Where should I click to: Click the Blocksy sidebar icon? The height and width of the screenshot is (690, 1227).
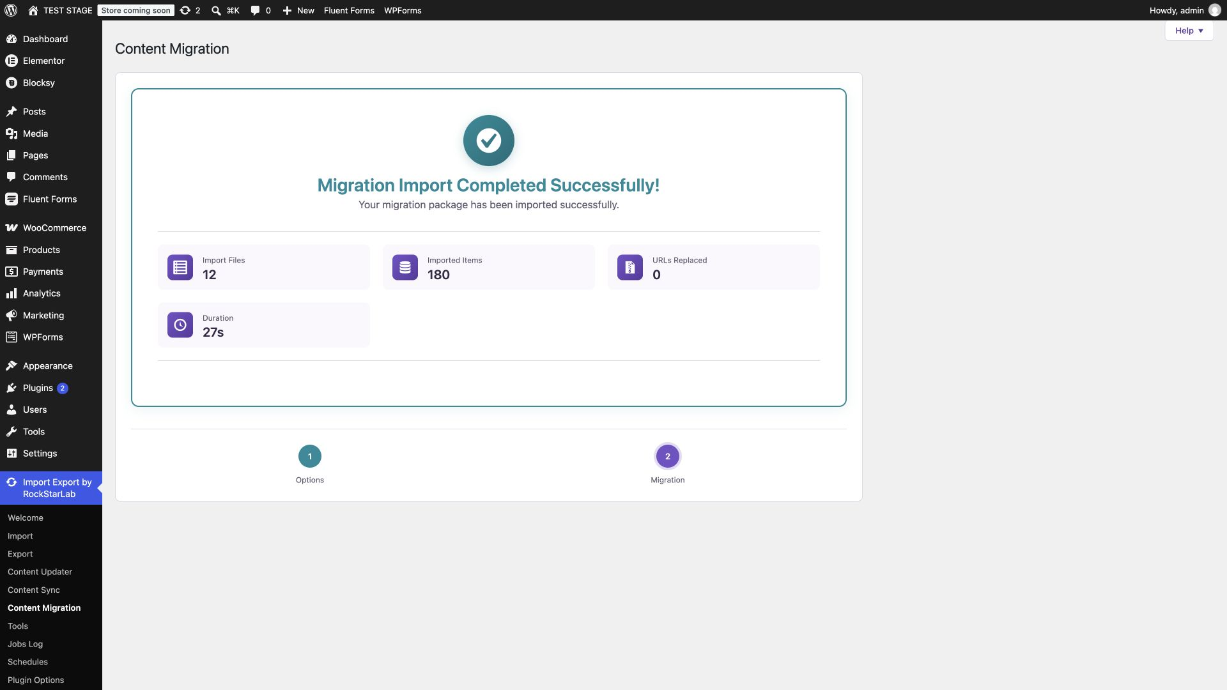(x=11, y=83)
